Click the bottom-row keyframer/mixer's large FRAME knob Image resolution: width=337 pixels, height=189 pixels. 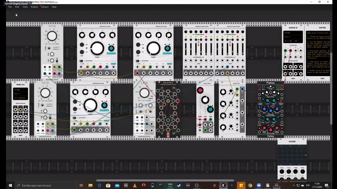90,105
